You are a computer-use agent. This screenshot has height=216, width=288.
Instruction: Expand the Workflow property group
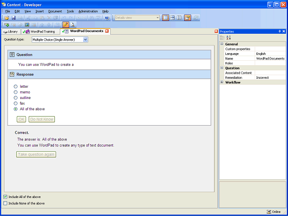pyautogui.click(x=222, y=82)
